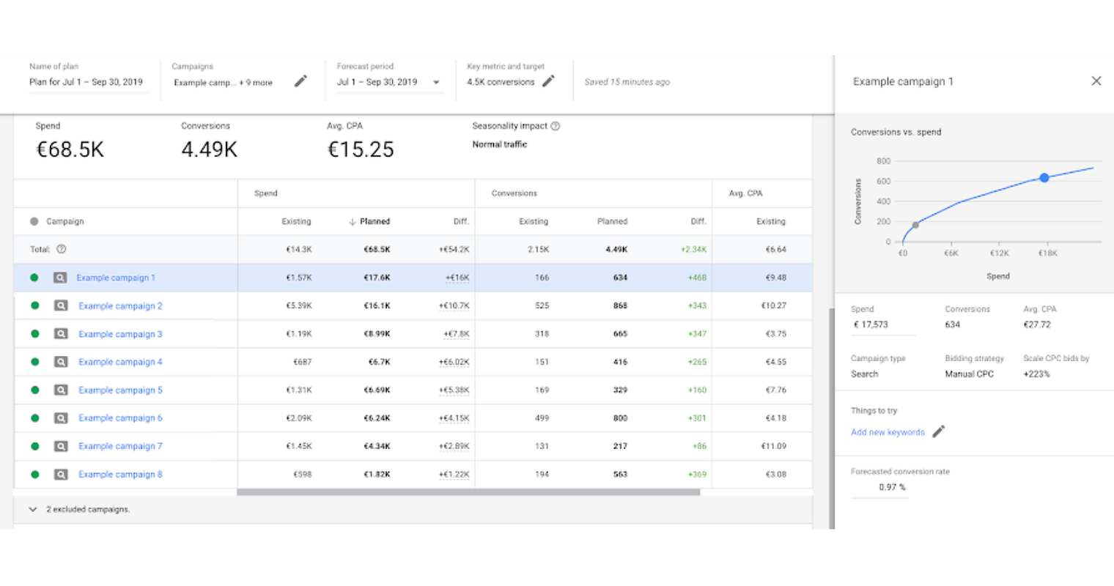1114x586 pixels.
Task: Click the €68.5K total spend figure
Action: click(70, 149)
